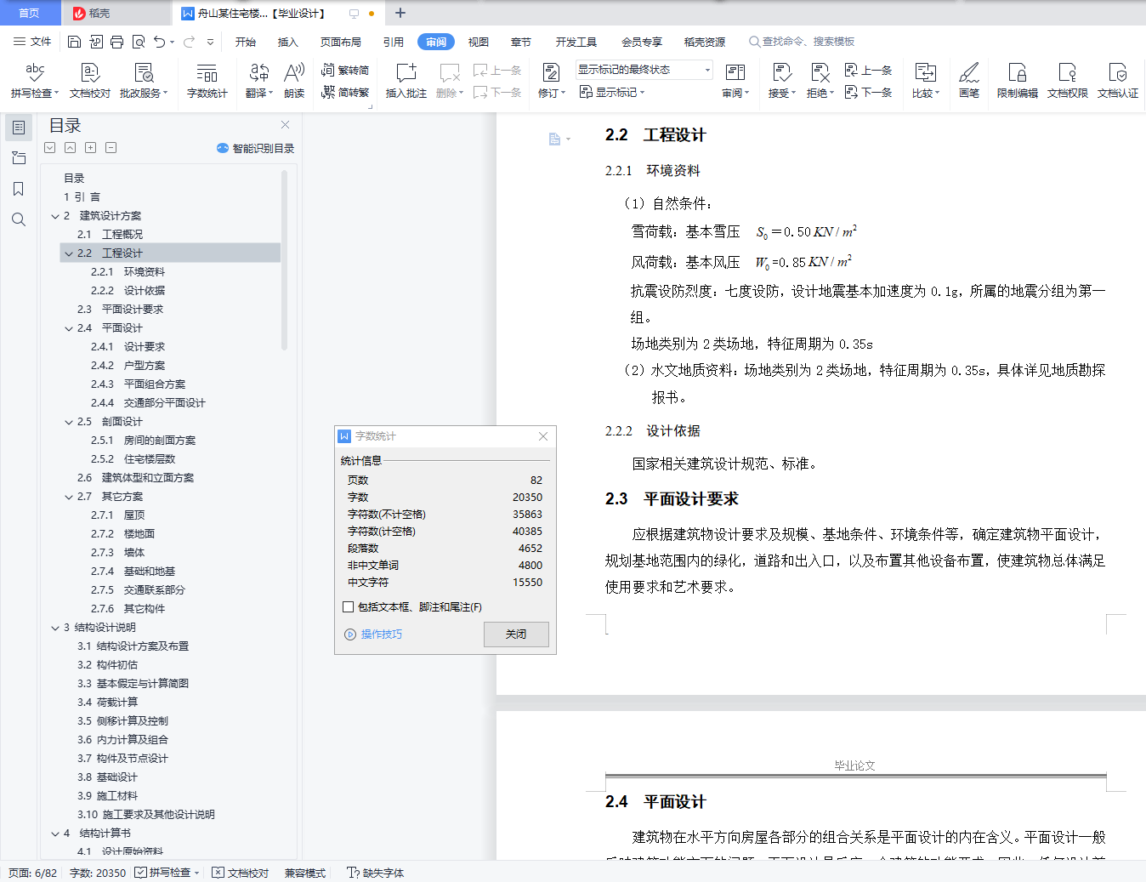
Task: Reject the revision with 拒绝
Action: click(x=820, y=81)
